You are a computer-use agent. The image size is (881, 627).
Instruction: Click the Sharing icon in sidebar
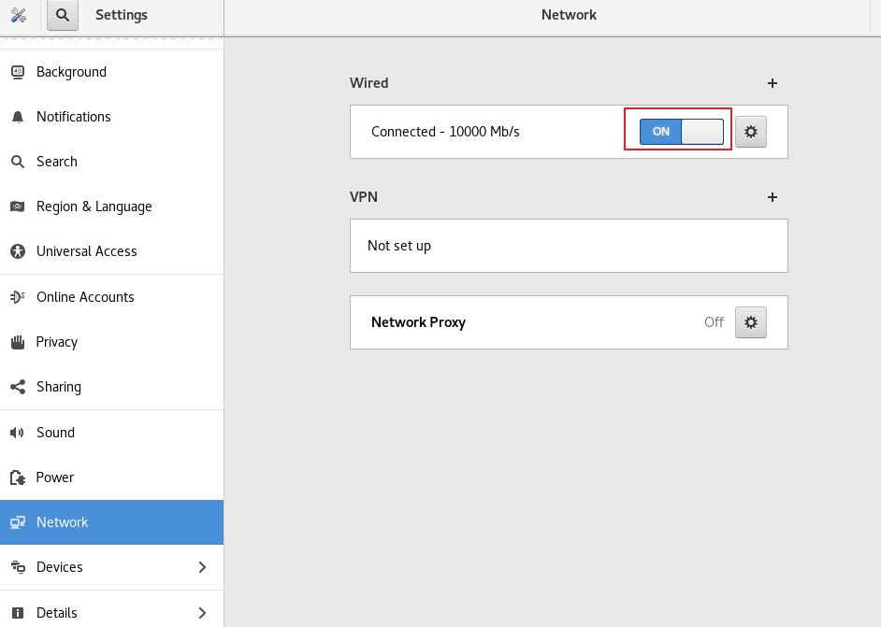coord(17,387)
